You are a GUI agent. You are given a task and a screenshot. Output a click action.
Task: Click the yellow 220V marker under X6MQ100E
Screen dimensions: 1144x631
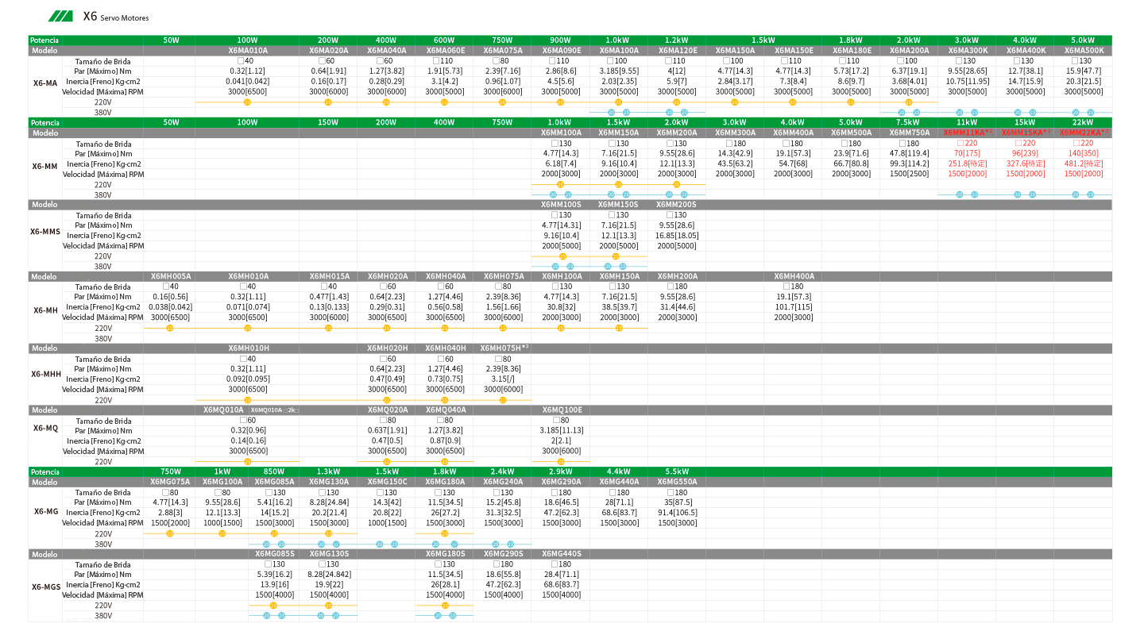click(561, 461)
